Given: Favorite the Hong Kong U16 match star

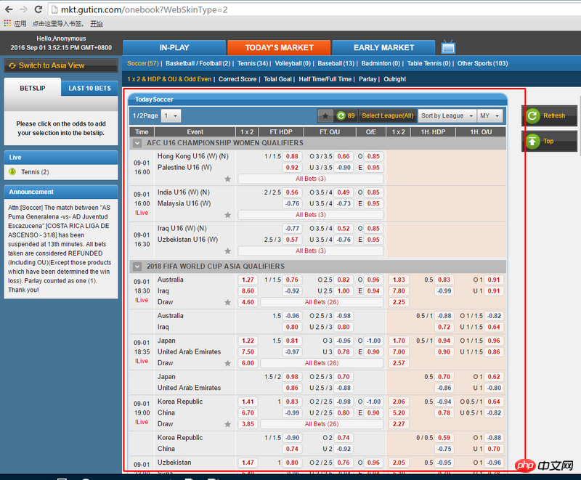Looking at the screenshot, I should click(x=227, y=179).
